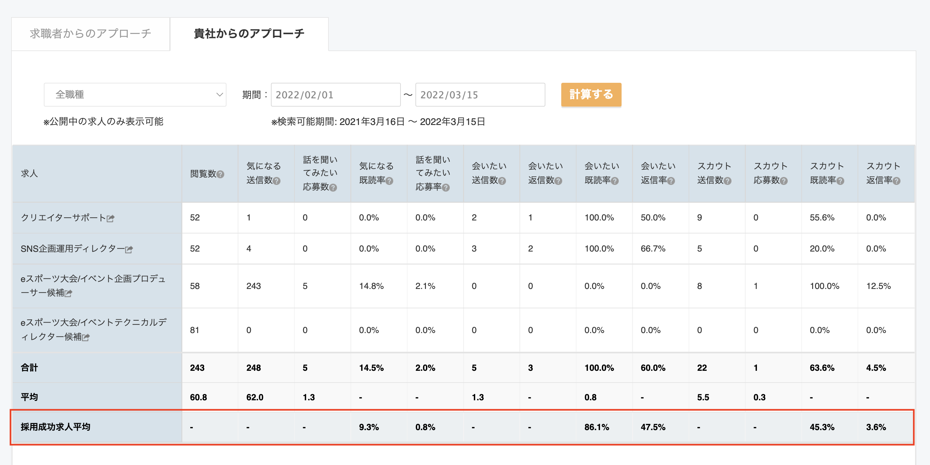Image resolution: width=930 pixels, height=465 pixels.
Task: Click help icon beside 会いたい送信数 header
Action: (x=502, y=181)
